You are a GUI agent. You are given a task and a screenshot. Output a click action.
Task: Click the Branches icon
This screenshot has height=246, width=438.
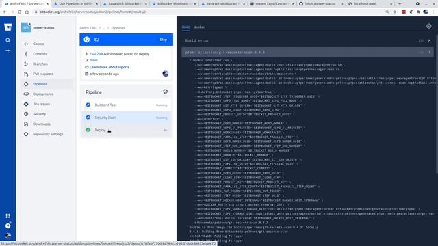[26, 64]
